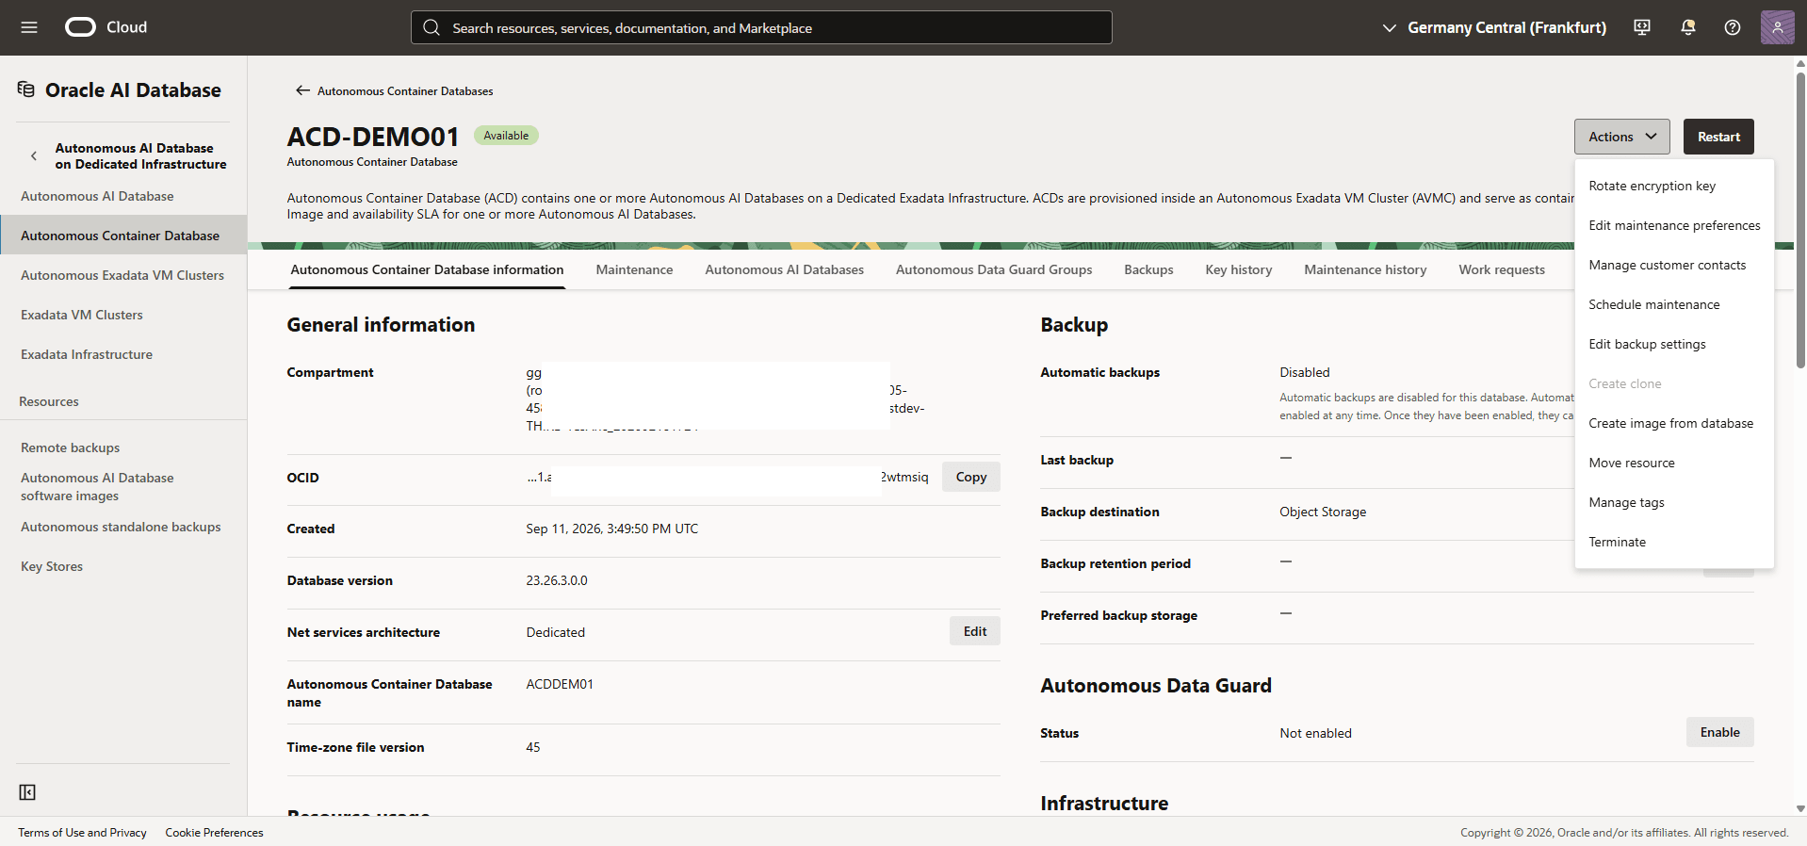Click the search magnifier icon
This screenshot has width=1807, height=846.
tap(431, 27)
